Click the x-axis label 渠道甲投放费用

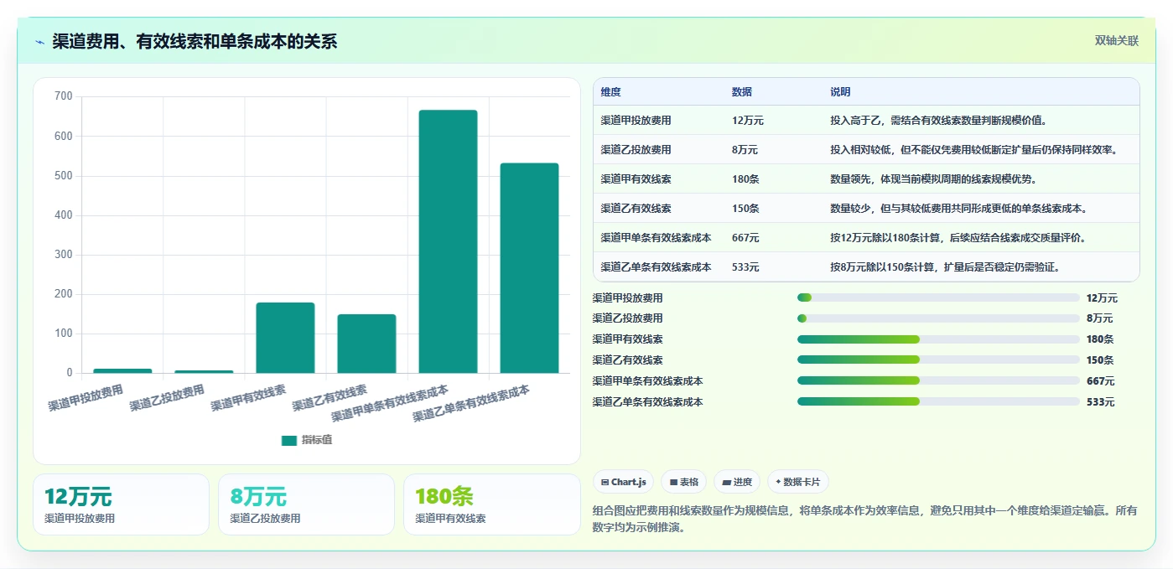click(x=86, y=398)
